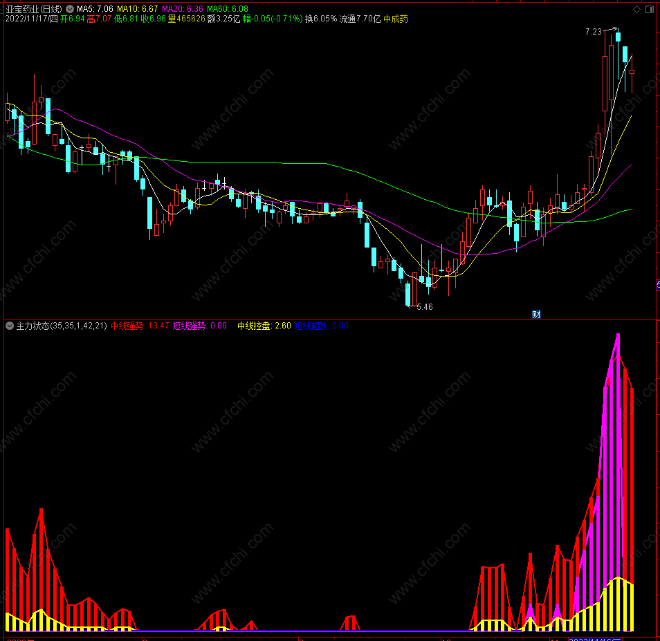Open the 中成药 sector link
The image size is (660, 641).
(396, 19)
